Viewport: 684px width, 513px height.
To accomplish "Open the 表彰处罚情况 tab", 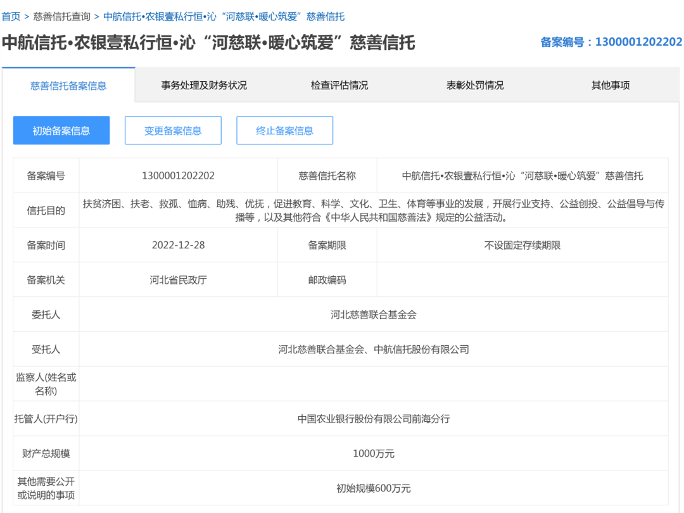I will (x=475, y=85).
